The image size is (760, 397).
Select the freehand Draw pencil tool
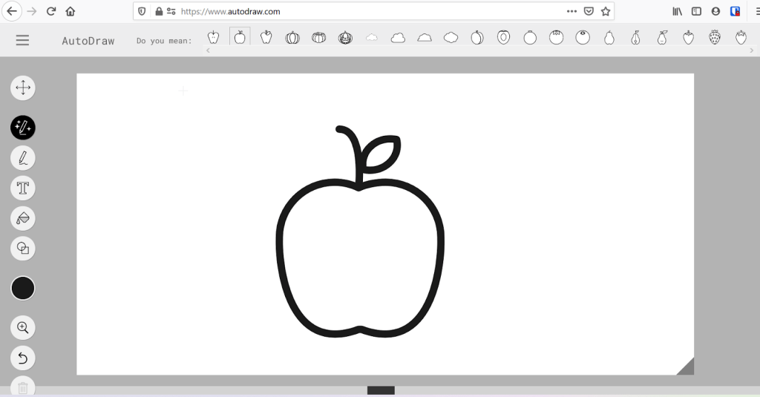[x=23, y=158]
